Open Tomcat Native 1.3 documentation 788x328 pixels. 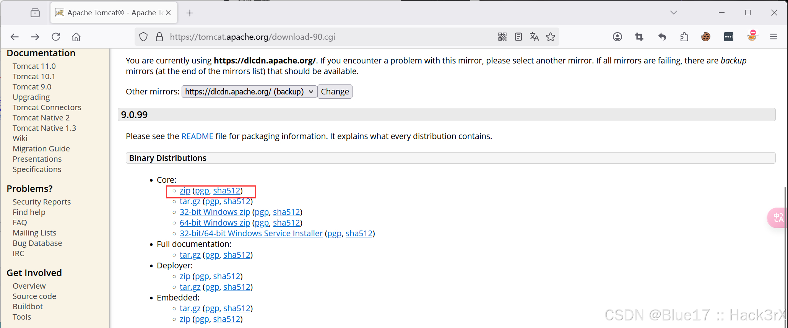click(x=44, y=128)
